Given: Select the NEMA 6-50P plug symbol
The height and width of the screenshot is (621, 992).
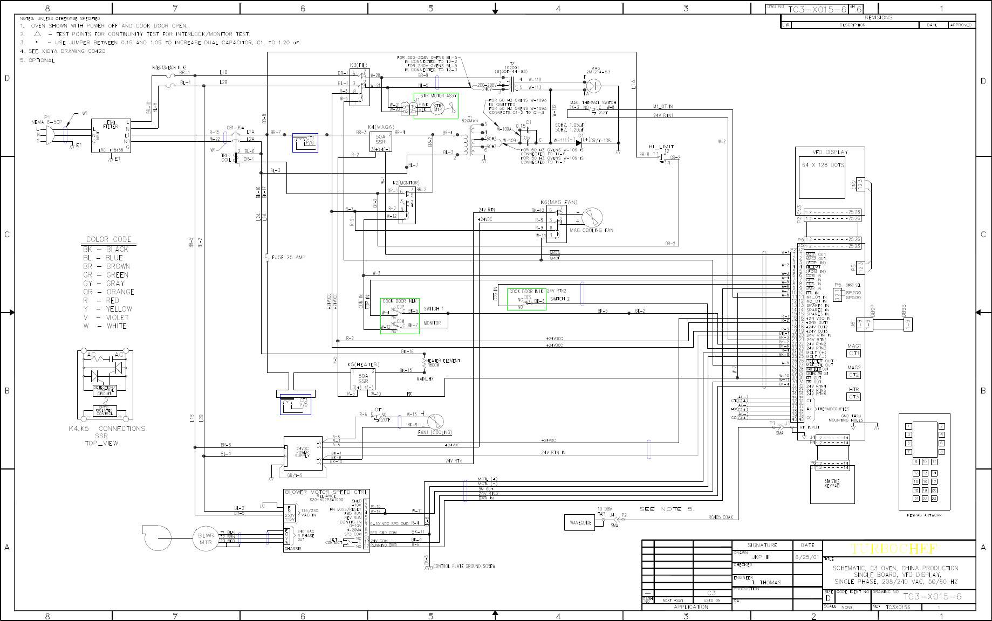Looking at the screenshot, I should pos(47,135).
